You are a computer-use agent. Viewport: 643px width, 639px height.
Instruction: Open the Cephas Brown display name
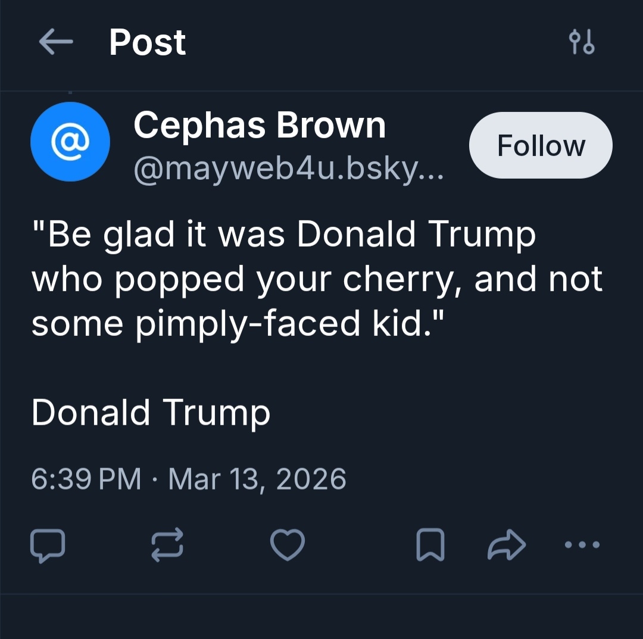[x=260, y=126]
